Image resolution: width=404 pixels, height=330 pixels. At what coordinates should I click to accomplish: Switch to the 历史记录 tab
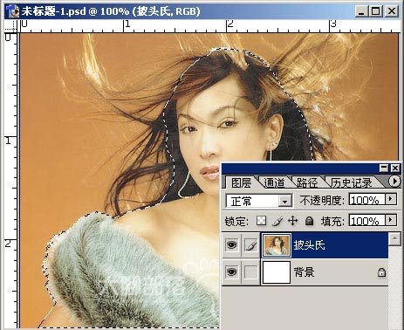352,183
